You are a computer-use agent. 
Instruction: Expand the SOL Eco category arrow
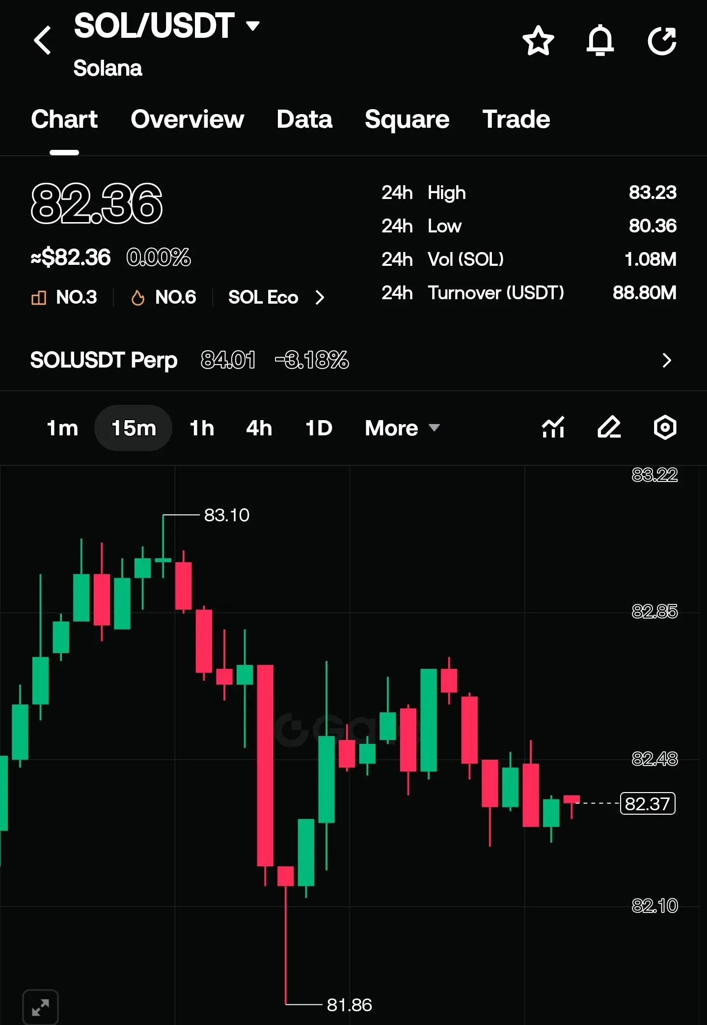point(320,297)
